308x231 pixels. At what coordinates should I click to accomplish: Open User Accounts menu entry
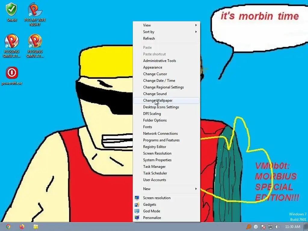pyautogui.click(x=167, y=180)
